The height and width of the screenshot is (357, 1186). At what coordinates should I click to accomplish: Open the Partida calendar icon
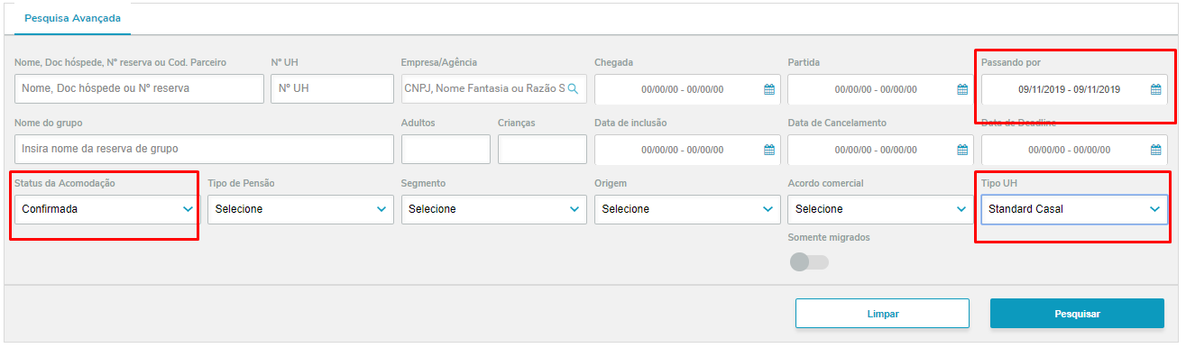pos(962,89)
